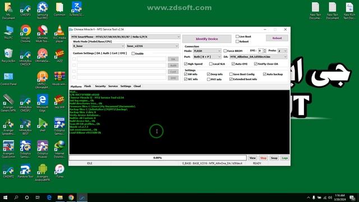The image size is (359, 202).
Task: Toggle the Auto-EMI checkbox
Action: [233, 64]
